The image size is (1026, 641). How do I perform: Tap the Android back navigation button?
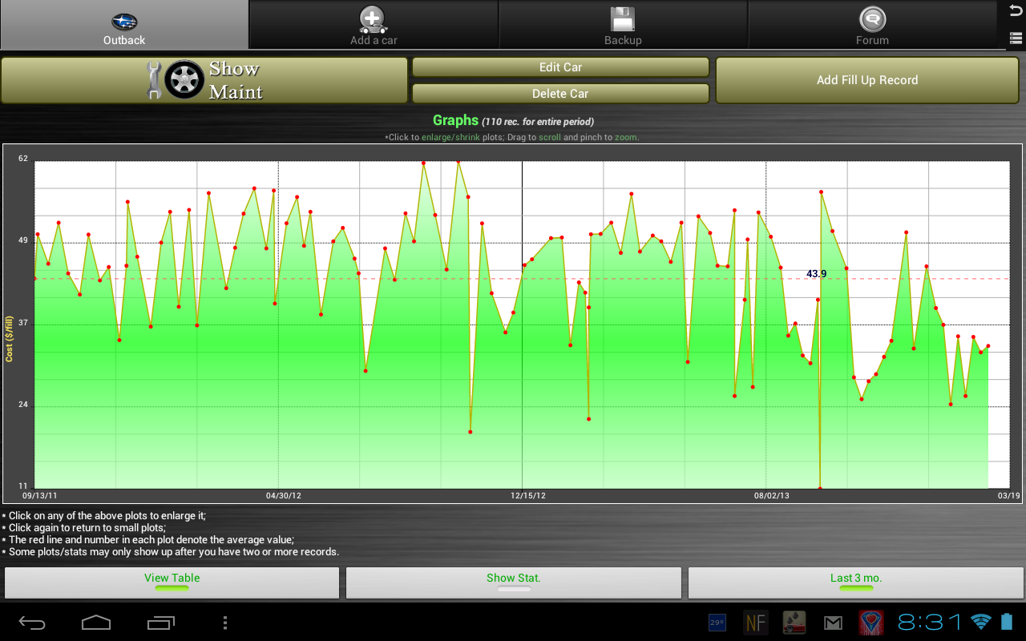pos(32,623)
